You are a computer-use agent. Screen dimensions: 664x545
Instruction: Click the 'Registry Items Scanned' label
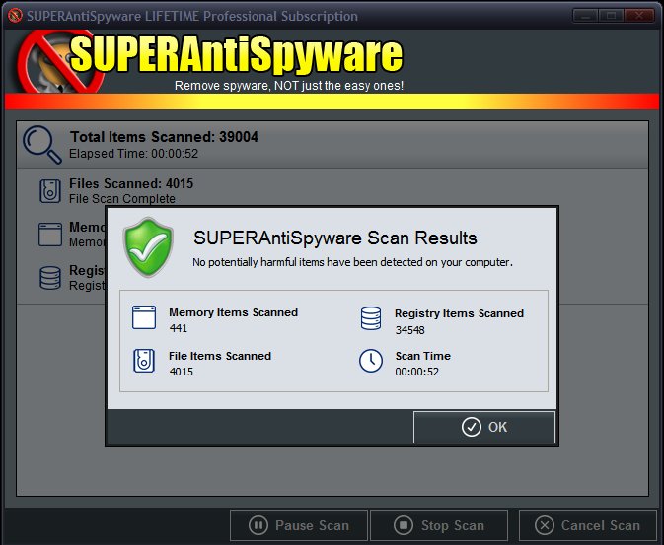pyautogui.click(x=460, y=313)
